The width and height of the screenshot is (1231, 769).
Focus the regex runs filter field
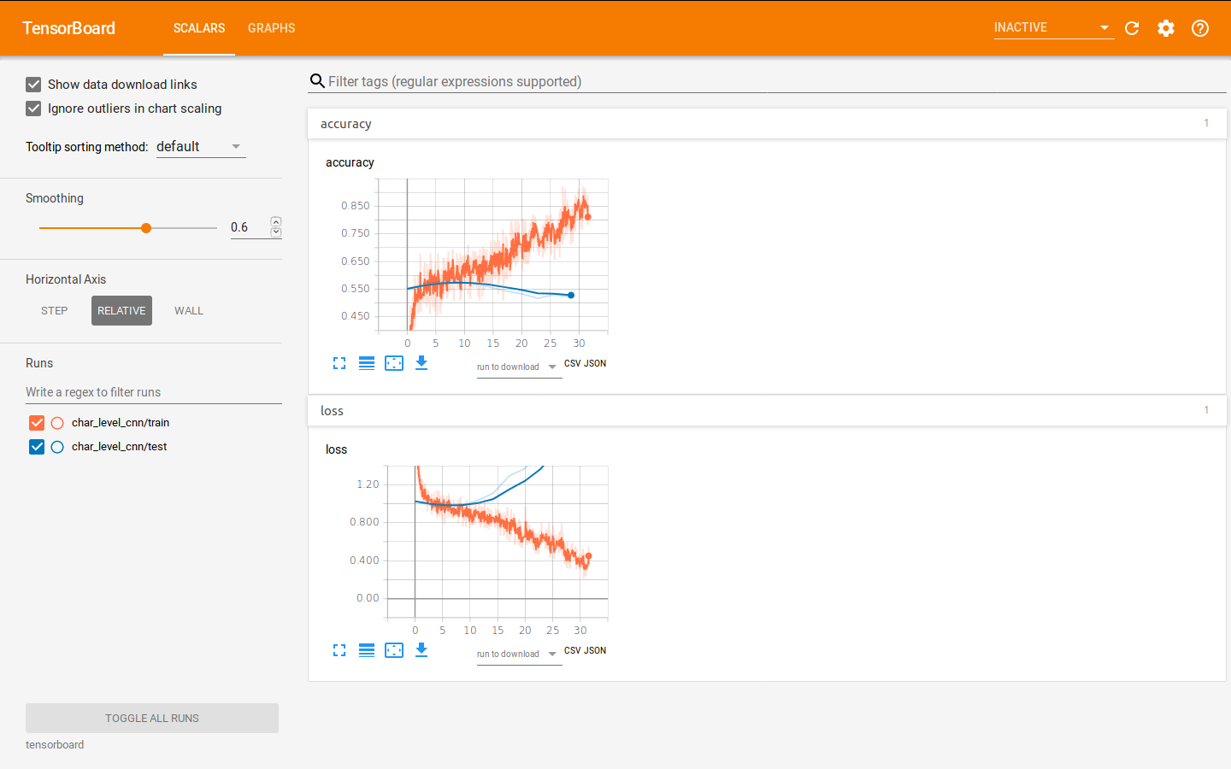[154, 392]
